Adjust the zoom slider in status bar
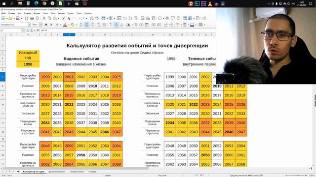316x177 pixels. tap(298, 176)
